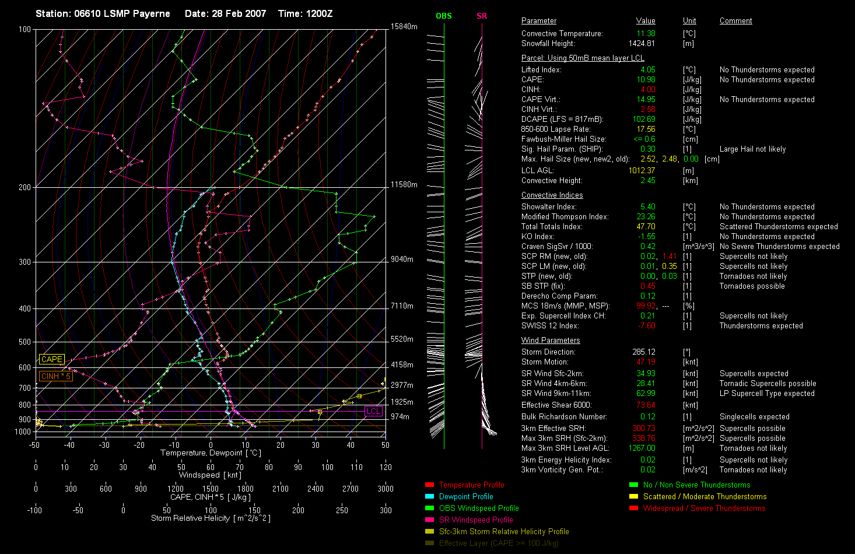Click the yellow Scattered / Moderate Thunderstorms swatch
855x554 pixels.
pyautogui.click(x=633, y=496)
